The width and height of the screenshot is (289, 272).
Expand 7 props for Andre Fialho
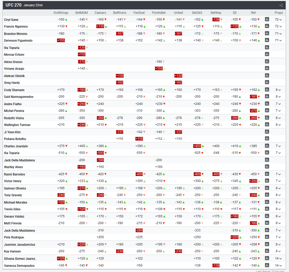coord(278,104)
